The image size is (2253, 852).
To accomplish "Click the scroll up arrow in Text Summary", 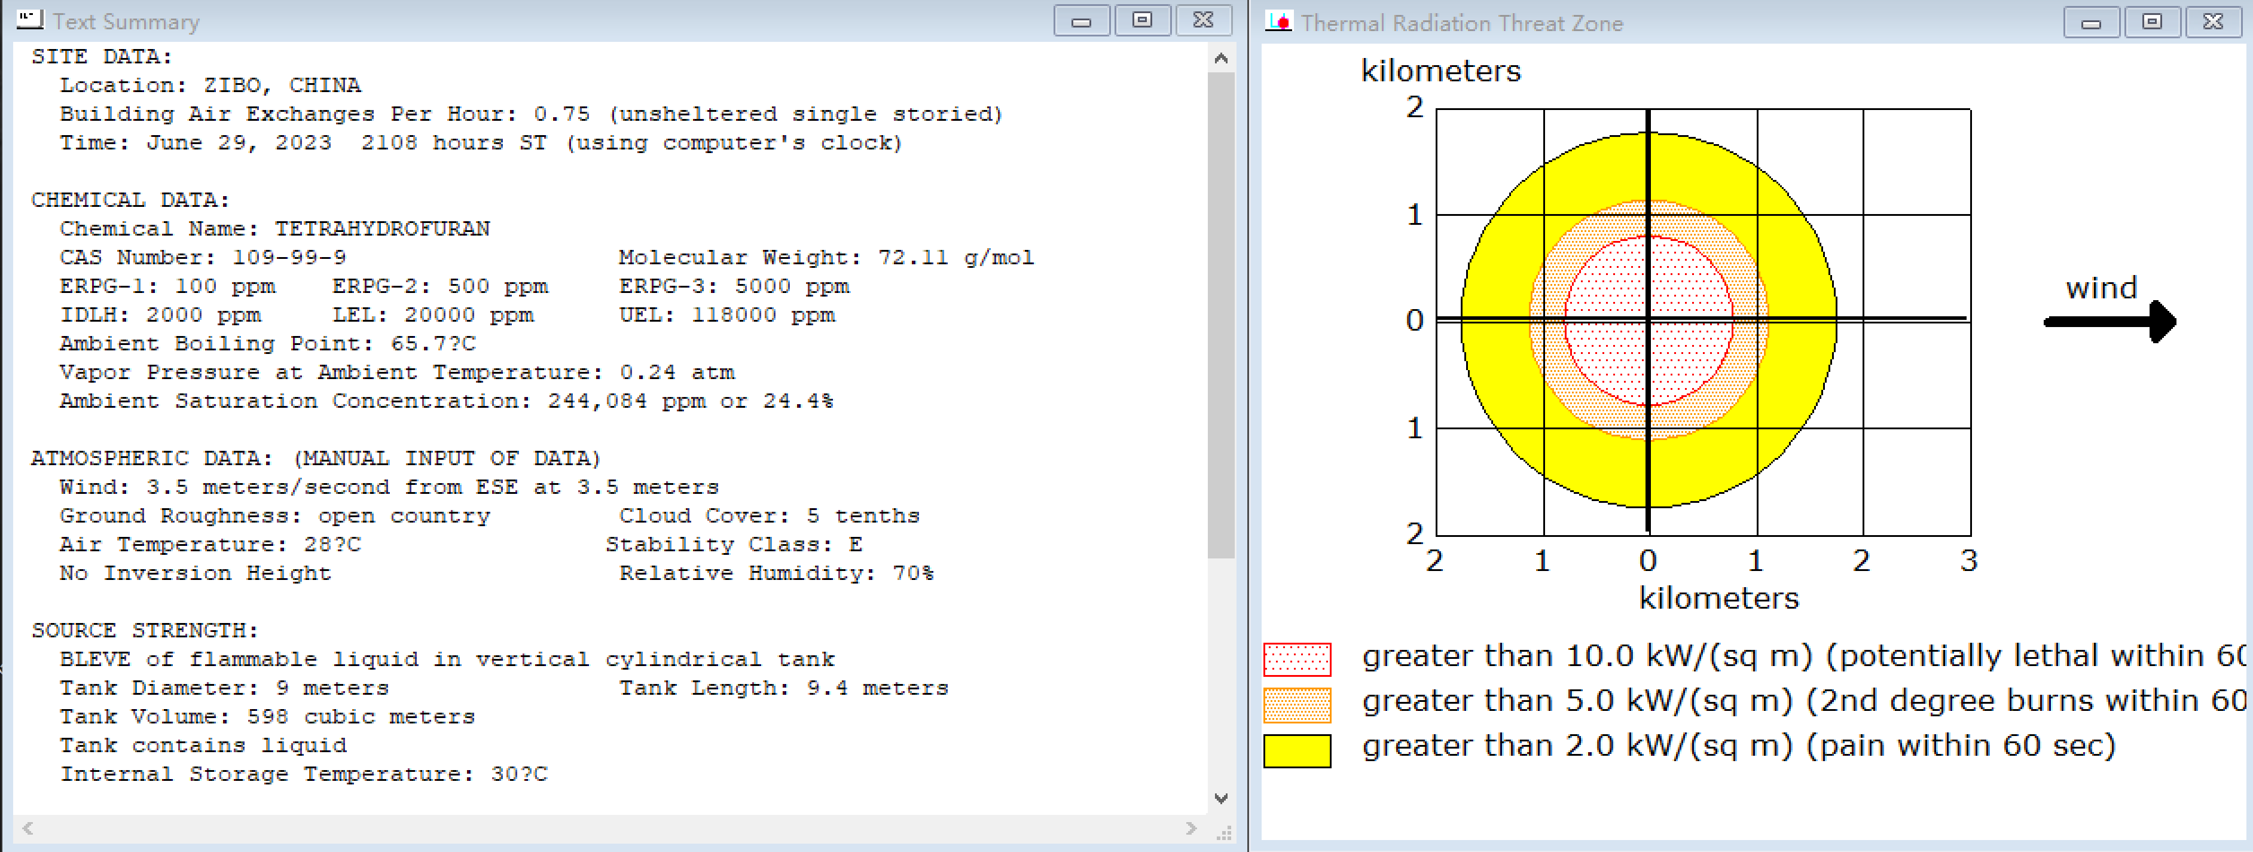I will coord(1221,59).
